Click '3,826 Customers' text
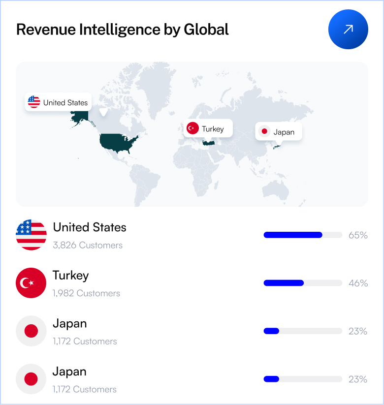Screen dimensions: 384x405 pos(88,245)
